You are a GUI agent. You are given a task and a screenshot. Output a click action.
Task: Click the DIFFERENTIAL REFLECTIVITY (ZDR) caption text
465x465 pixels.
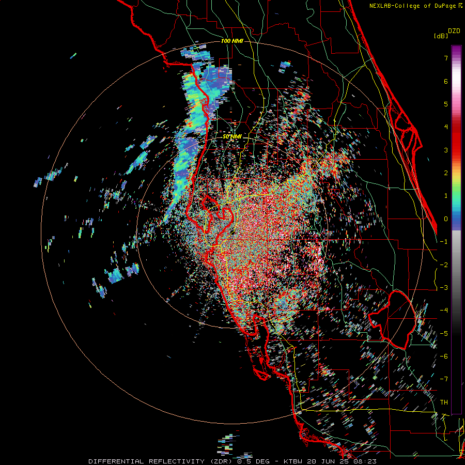(160, 461)
